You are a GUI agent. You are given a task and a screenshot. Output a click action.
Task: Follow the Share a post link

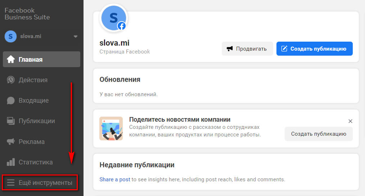coord(115,179)
